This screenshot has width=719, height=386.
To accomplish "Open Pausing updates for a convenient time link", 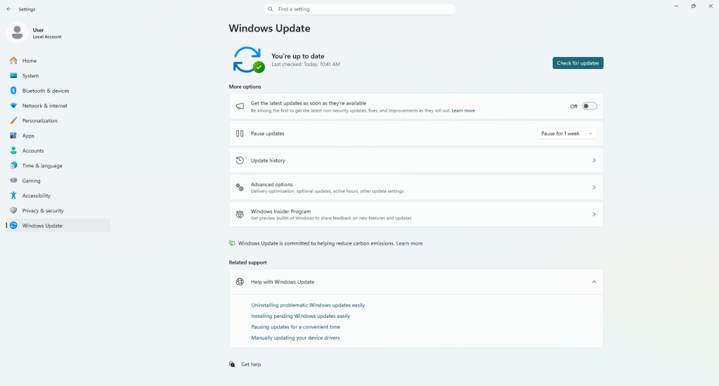I will [x=296, y=327].
